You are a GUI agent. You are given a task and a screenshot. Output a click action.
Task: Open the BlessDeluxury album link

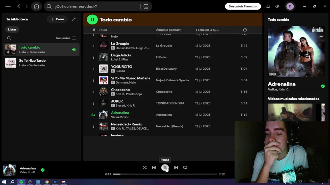[166, 69]
